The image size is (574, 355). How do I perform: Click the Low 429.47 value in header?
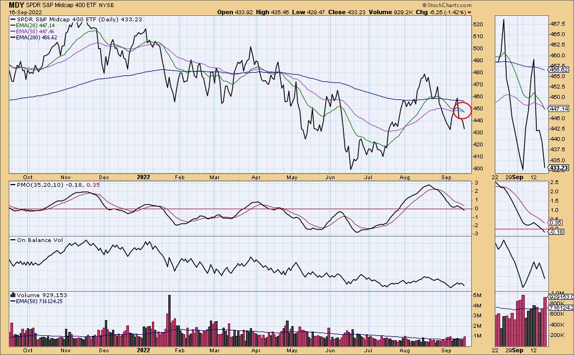click(308, 12)
